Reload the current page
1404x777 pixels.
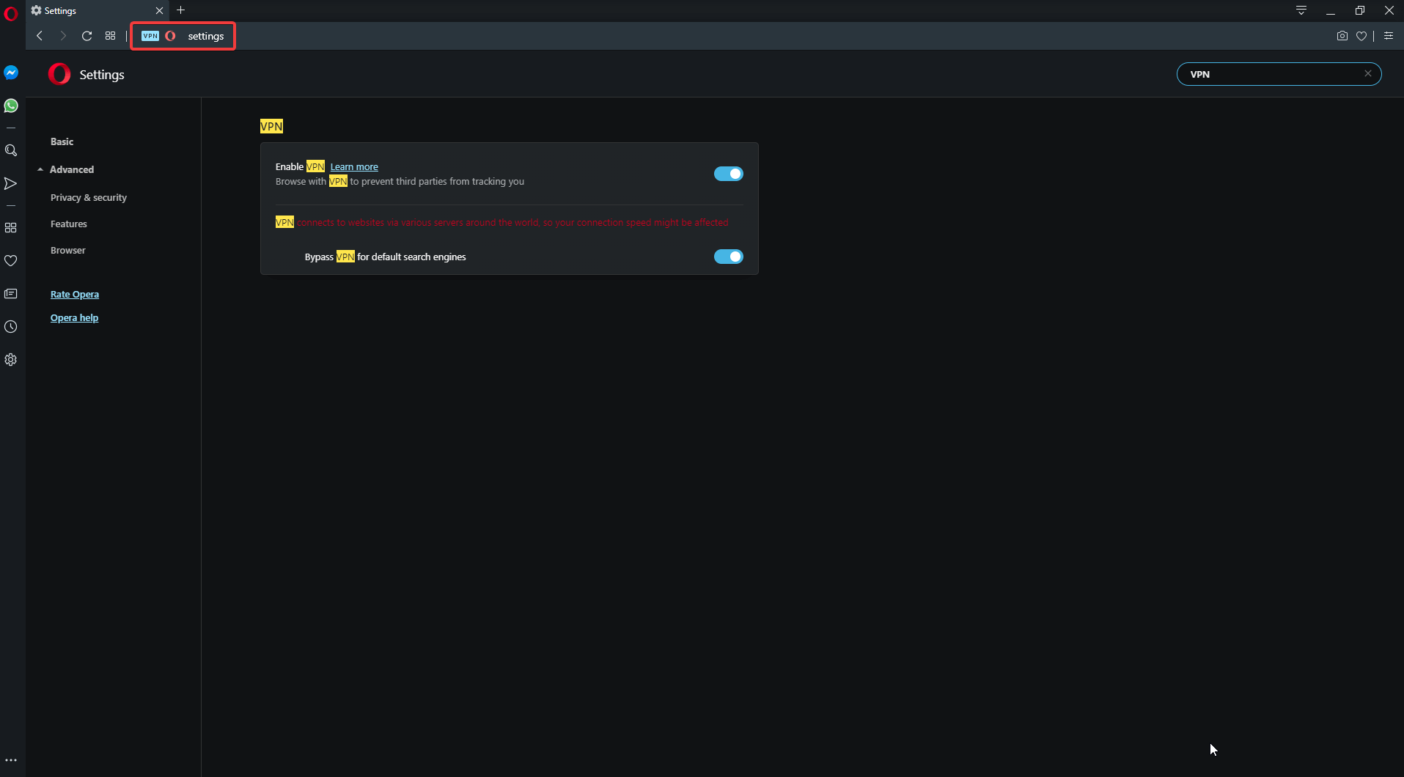tap(87, 36)
